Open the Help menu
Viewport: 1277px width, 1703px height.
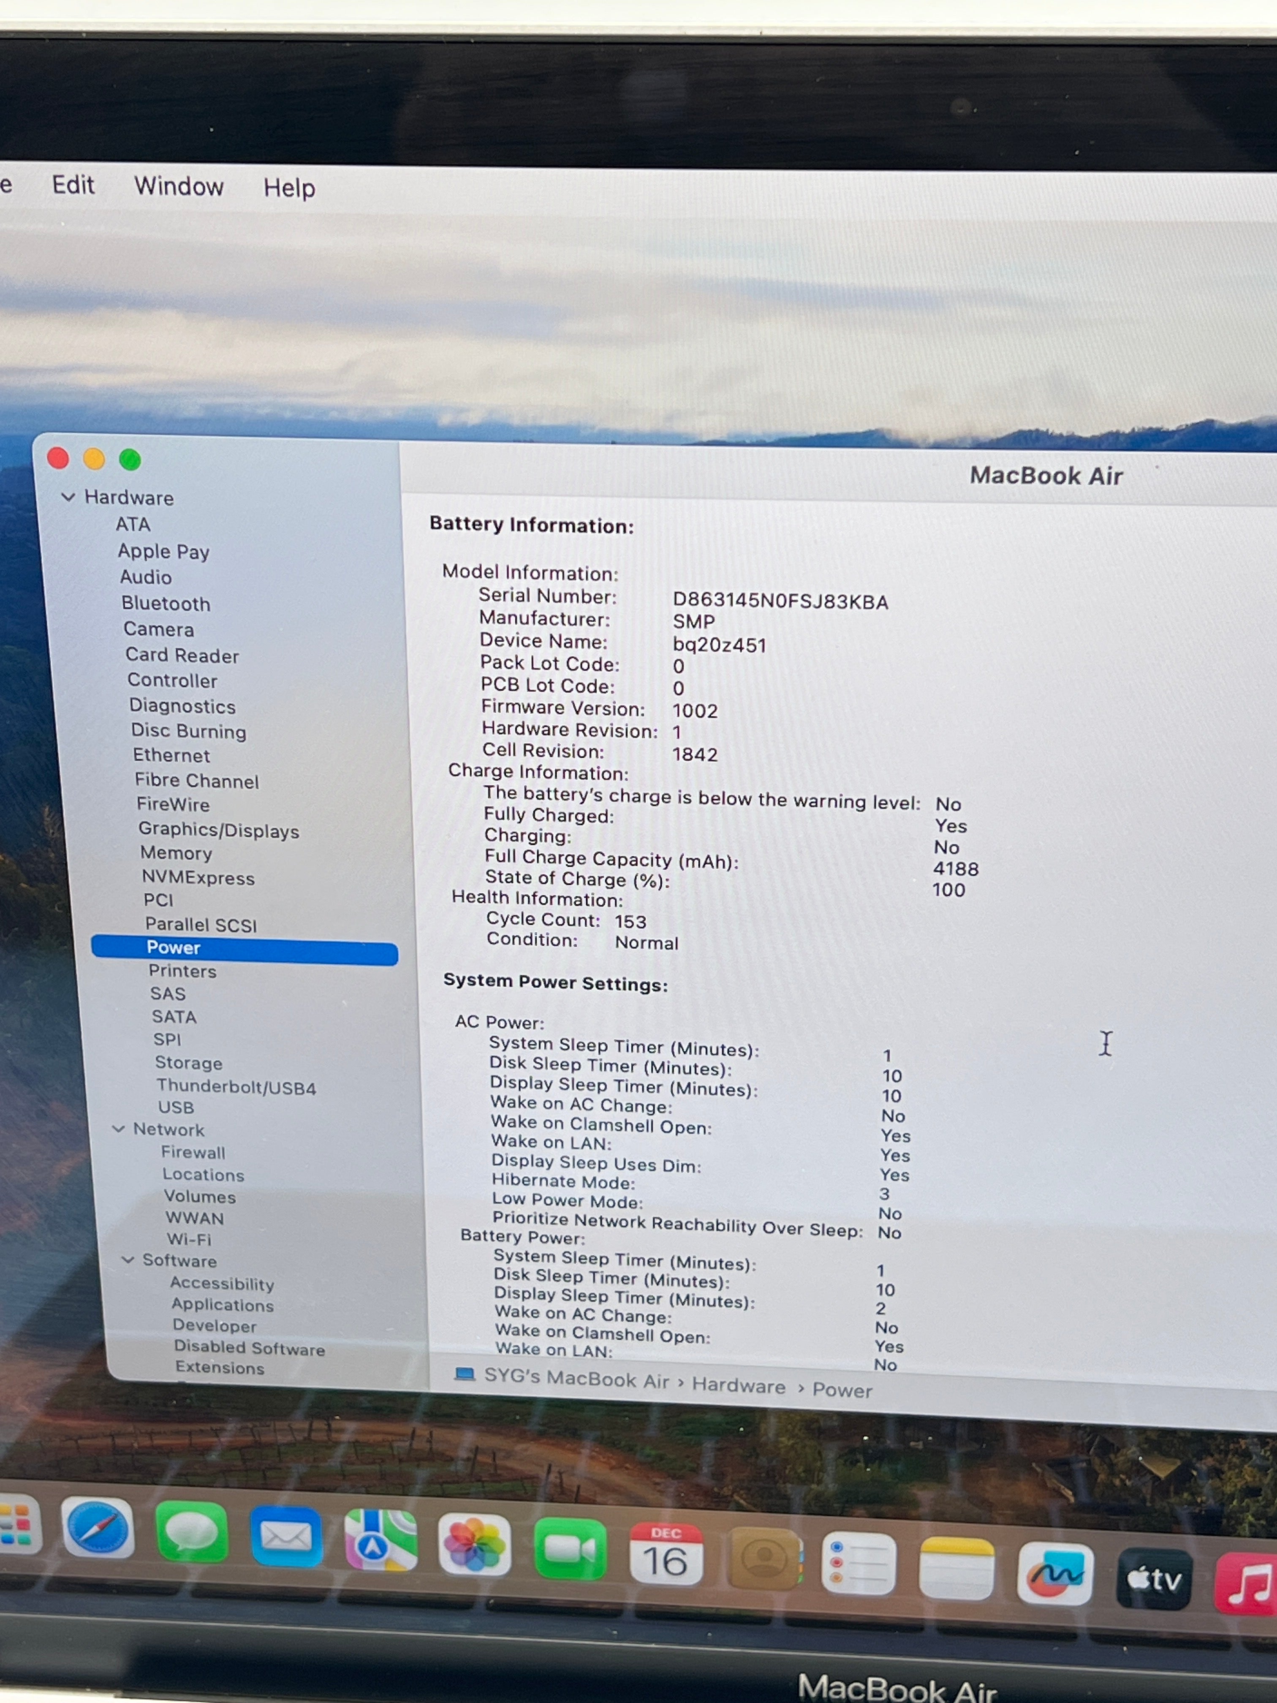click(289, 188)
